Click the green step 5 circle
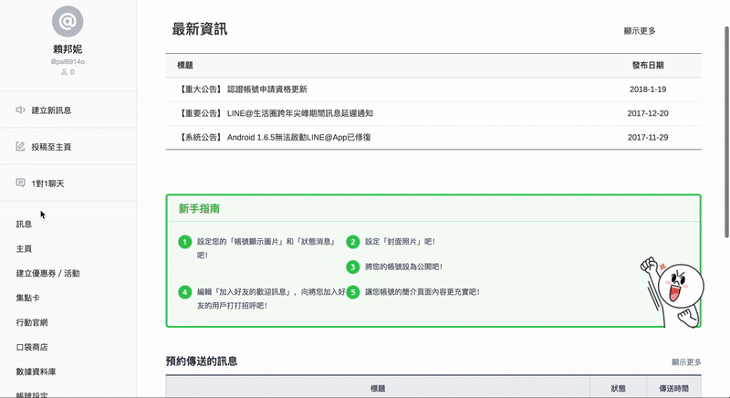 [x=353, y=292]
